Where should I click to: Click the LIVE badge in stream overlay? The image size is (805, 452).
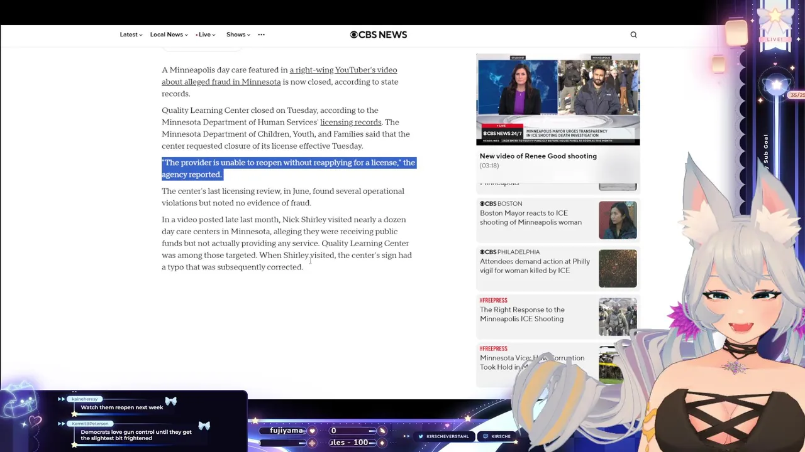774,40
